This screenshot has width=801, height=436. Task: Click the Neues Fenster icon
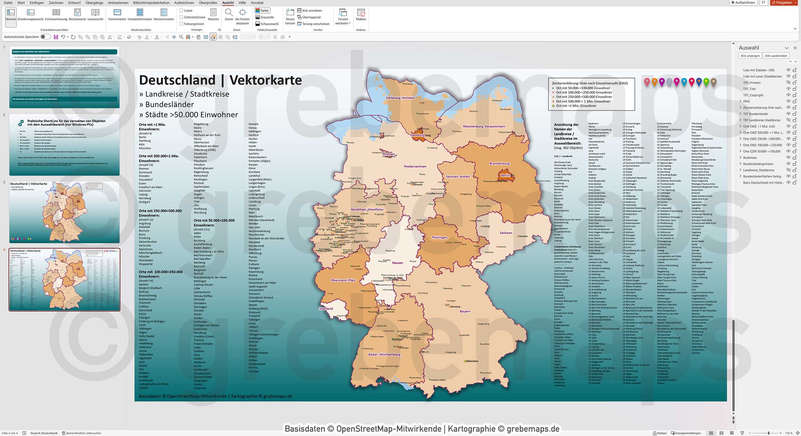290,15
